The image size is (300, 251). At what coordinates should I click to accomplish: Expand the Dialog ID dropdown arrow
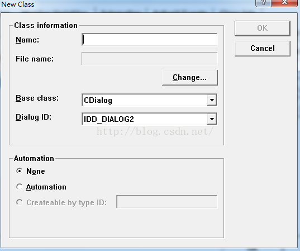(x=212, y=119)
